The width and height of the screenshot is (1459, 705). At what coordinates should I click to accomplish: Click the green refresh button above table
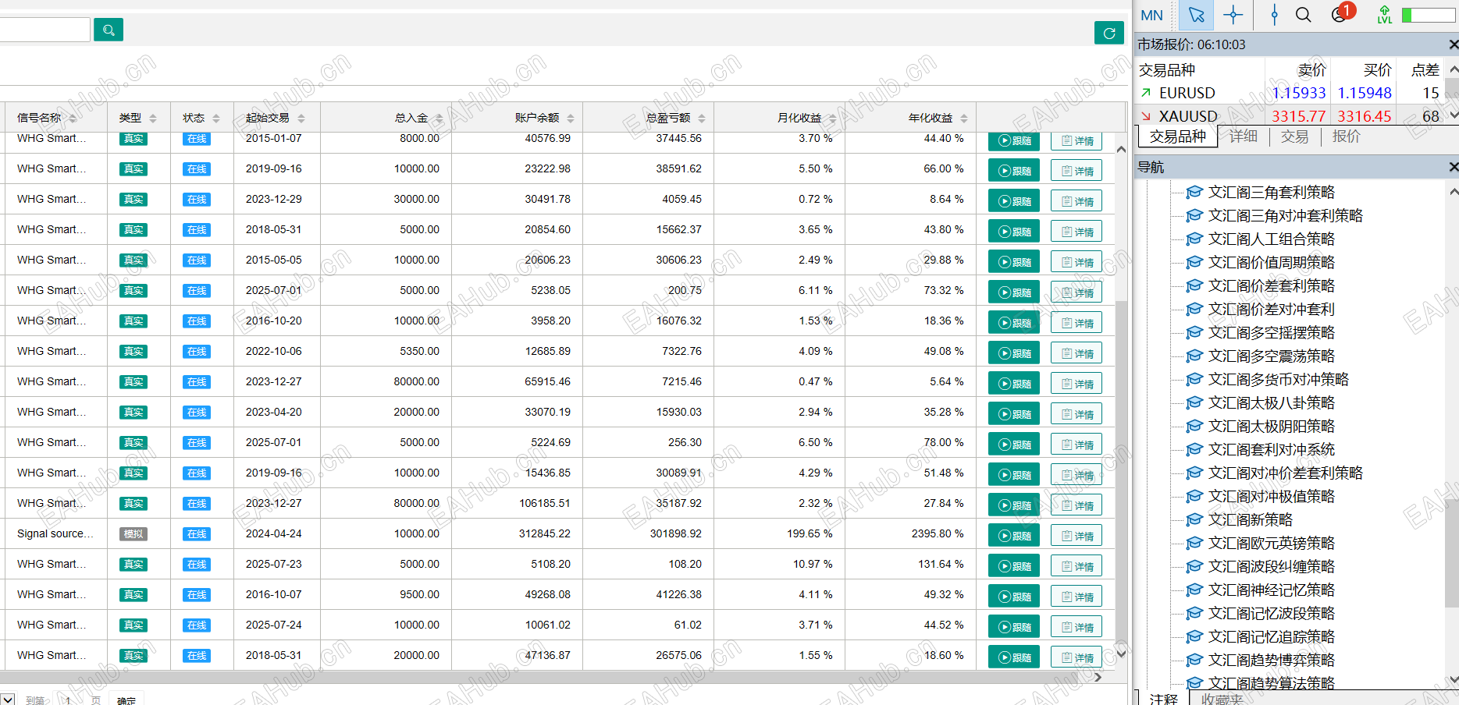tap(1108, 33)
